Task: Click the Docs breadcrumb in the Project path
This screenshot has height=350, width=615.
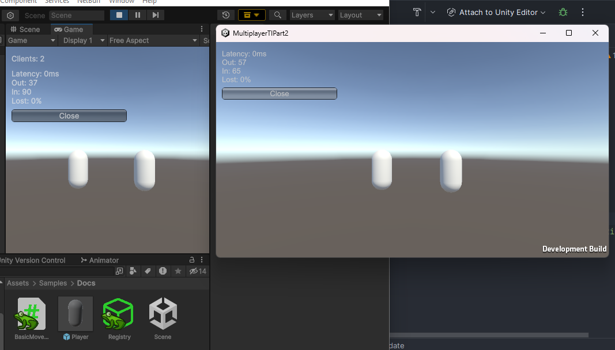Action: 86,283
